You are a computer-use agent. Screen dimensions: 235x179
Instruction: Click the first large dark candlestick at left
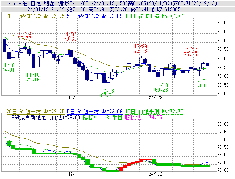pyautogui.click(x=5, y=45)
